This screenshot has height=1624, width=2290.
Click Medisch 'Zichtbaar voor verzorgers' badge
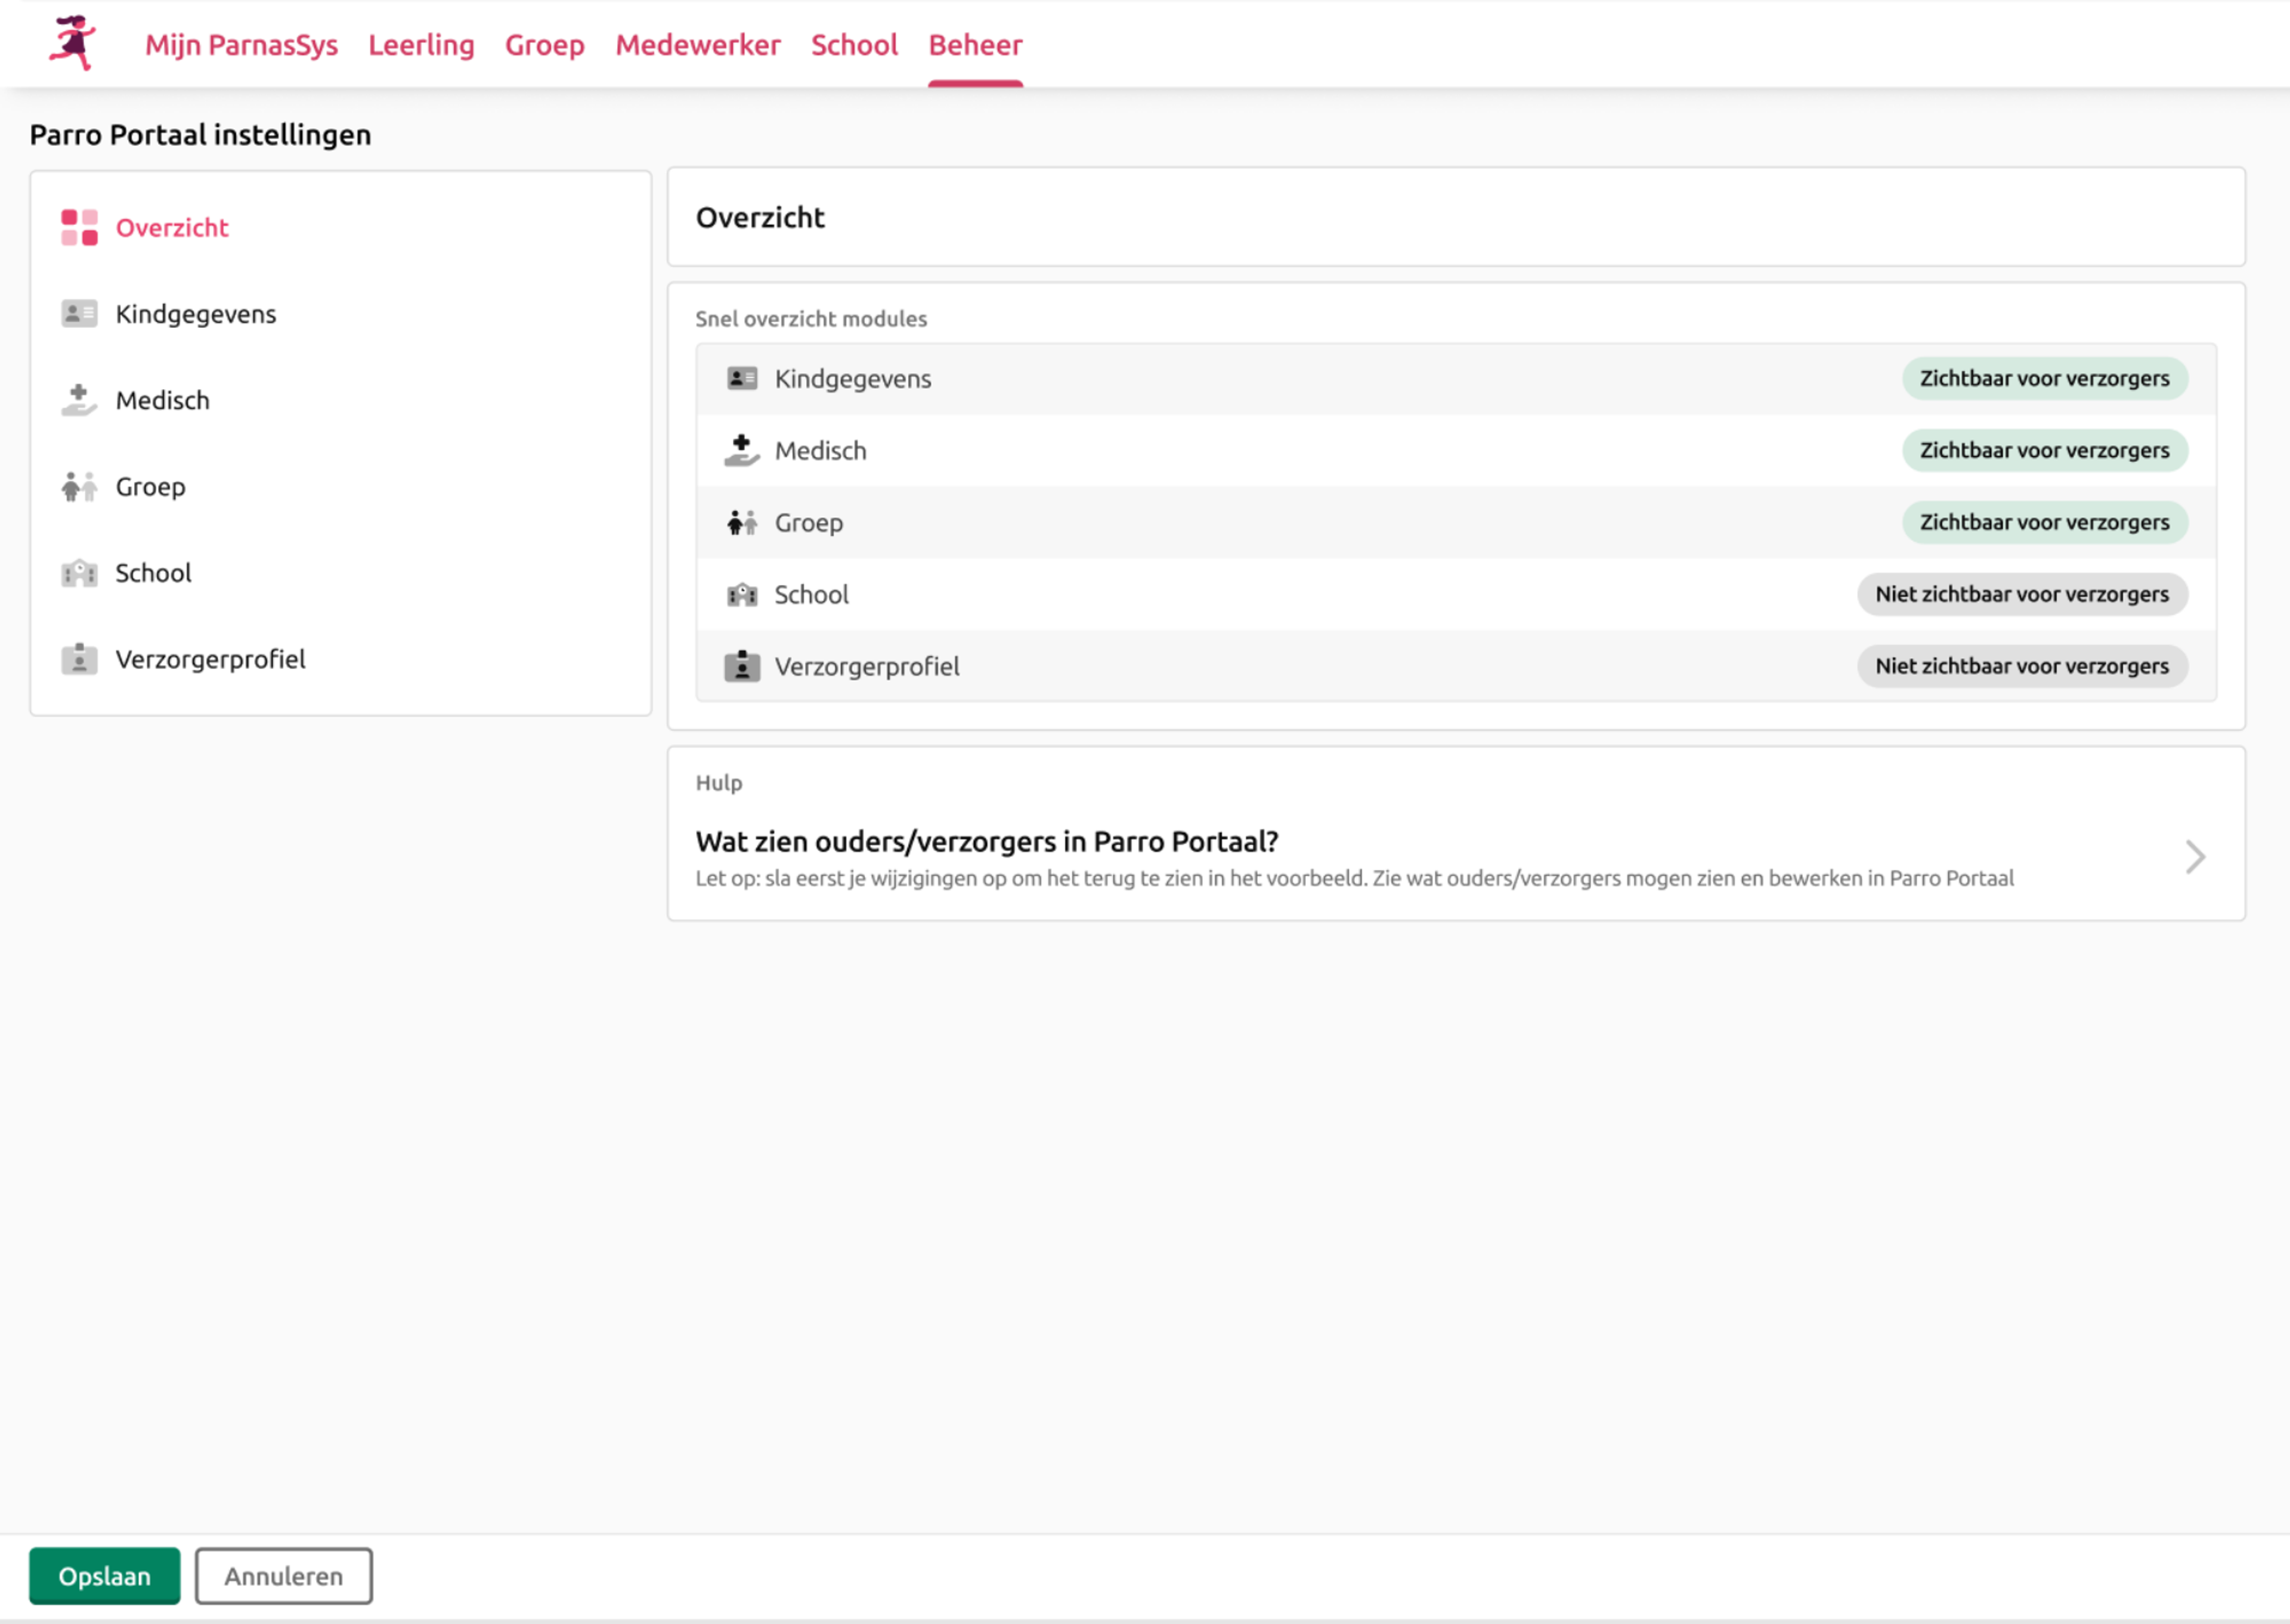pos(2045,450)
